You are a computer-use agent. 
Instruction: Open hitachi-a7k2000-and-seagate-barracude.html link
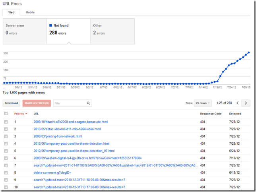[x=71, y=122]
